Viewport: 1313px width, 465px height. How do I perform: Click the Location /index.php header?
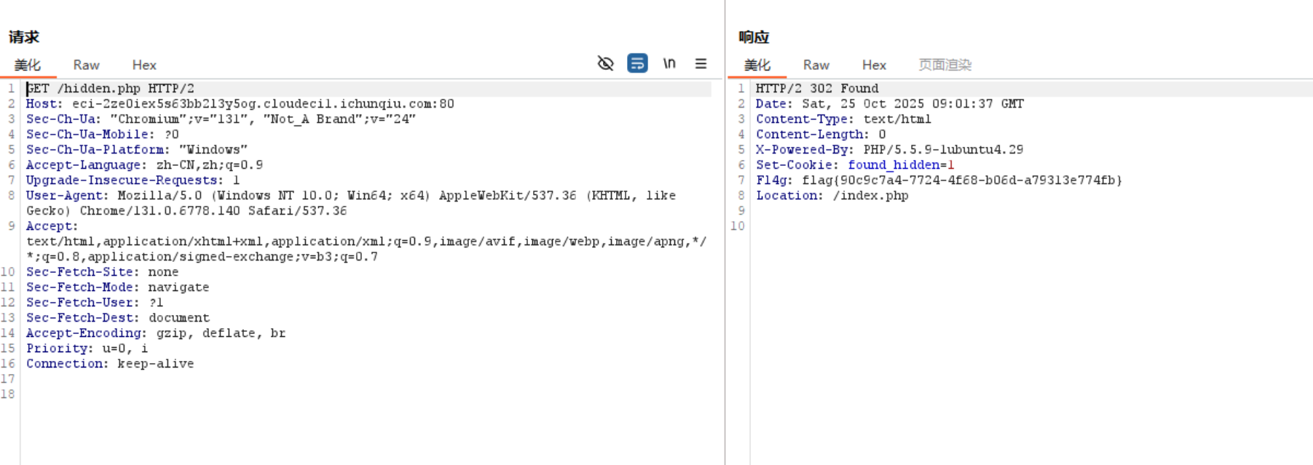(832, 196)
